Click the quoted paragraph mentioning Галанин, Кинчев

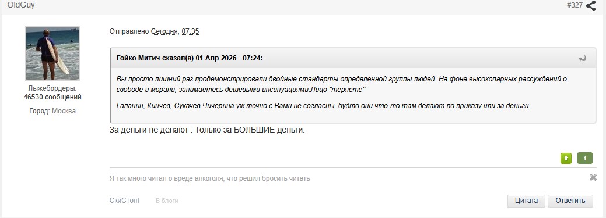pyautogui.click(x=323, y=106)
